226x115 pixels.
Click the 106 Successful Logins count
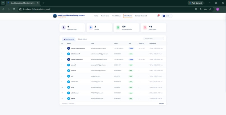pos(124,27)
